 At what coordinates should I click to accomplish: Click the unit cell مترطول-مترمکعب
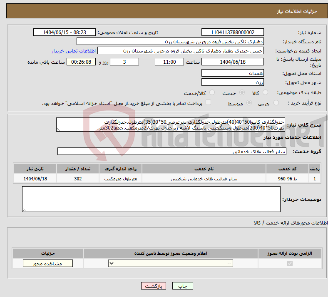pos(120,179)
